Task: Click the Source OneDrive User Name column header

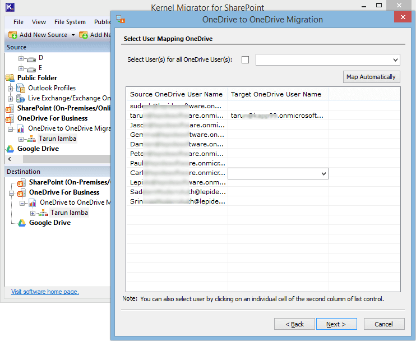Action: click(x=177, y=94)
